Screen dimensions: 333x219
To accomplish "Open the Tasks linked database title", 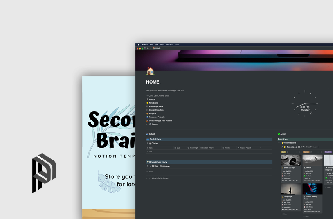I will (x=155, y=144).
